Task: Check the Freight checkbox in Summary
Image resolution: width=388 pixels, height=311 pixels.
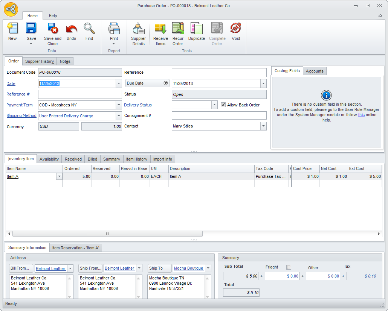Action: click(x=289, y=267)
